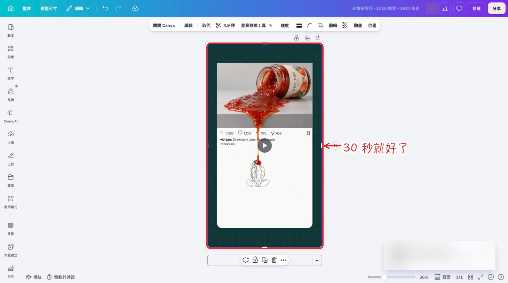Open 背景移除工具

pos(257,25)
